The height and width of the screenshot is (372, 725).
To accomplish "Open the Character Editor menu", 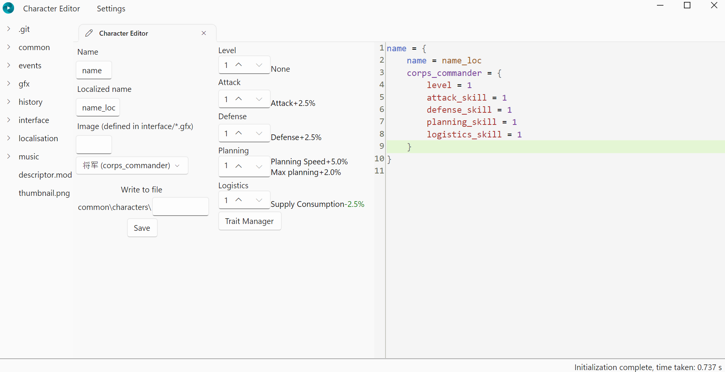I will tap(51, 8).
